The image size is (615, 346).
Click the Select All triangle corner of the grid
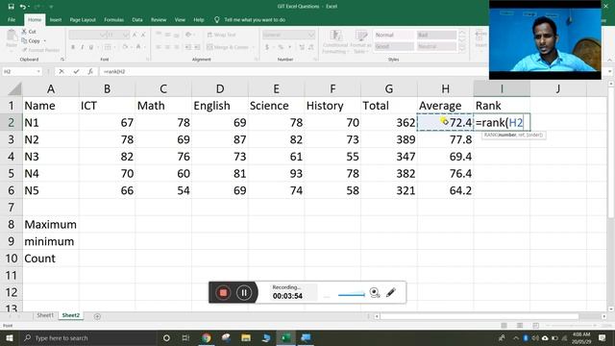(14, 89)
